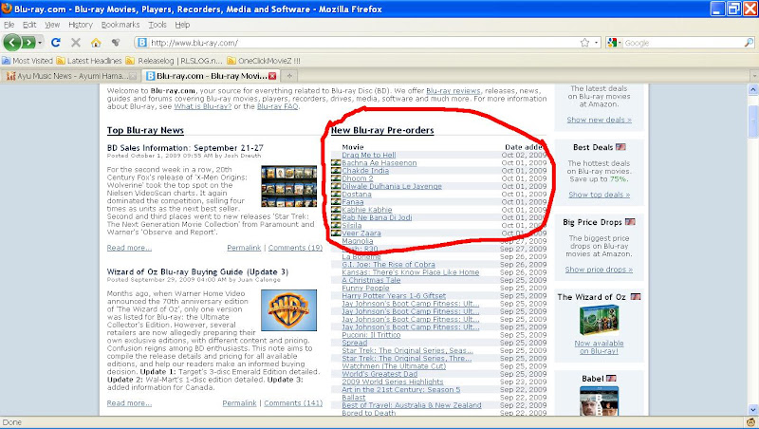This screenshot has width=759, height=429.
Task: Click India flag icon beside Dhoom 2
Action: tap(336, 178)
